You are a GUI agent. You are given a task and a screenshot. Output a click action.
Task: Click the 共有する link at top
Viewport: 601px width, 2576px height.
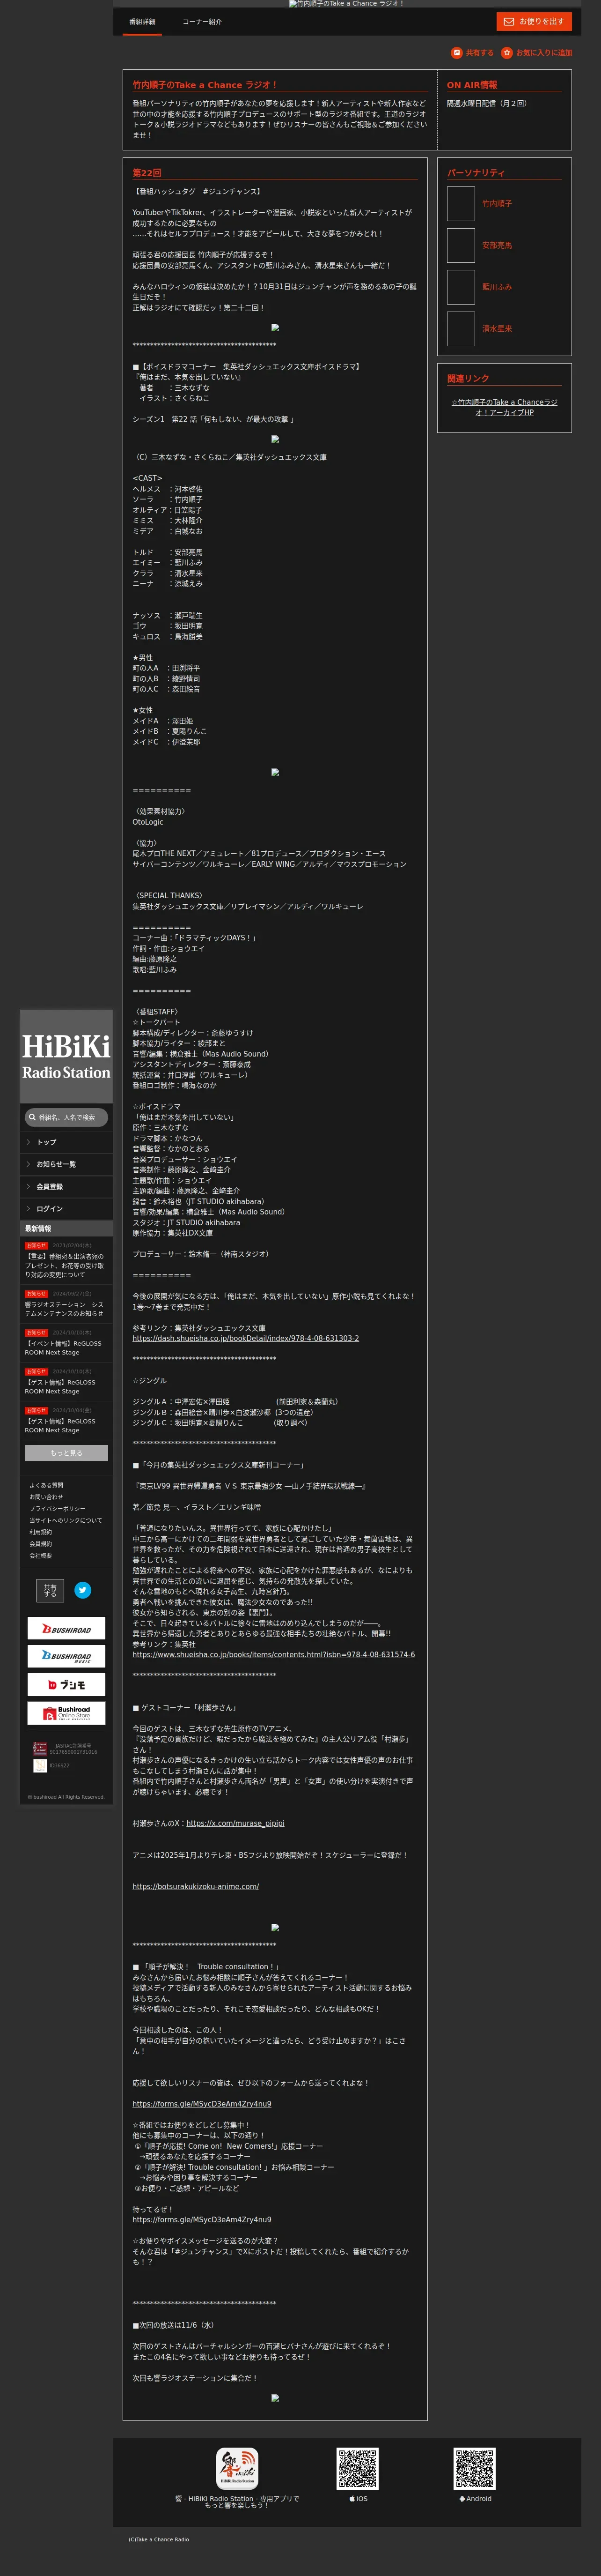pyautogui.click(x=472, y=53)
